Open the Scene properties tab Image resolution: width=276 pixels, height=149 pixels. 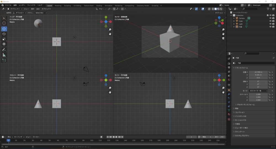click(229, 76)
